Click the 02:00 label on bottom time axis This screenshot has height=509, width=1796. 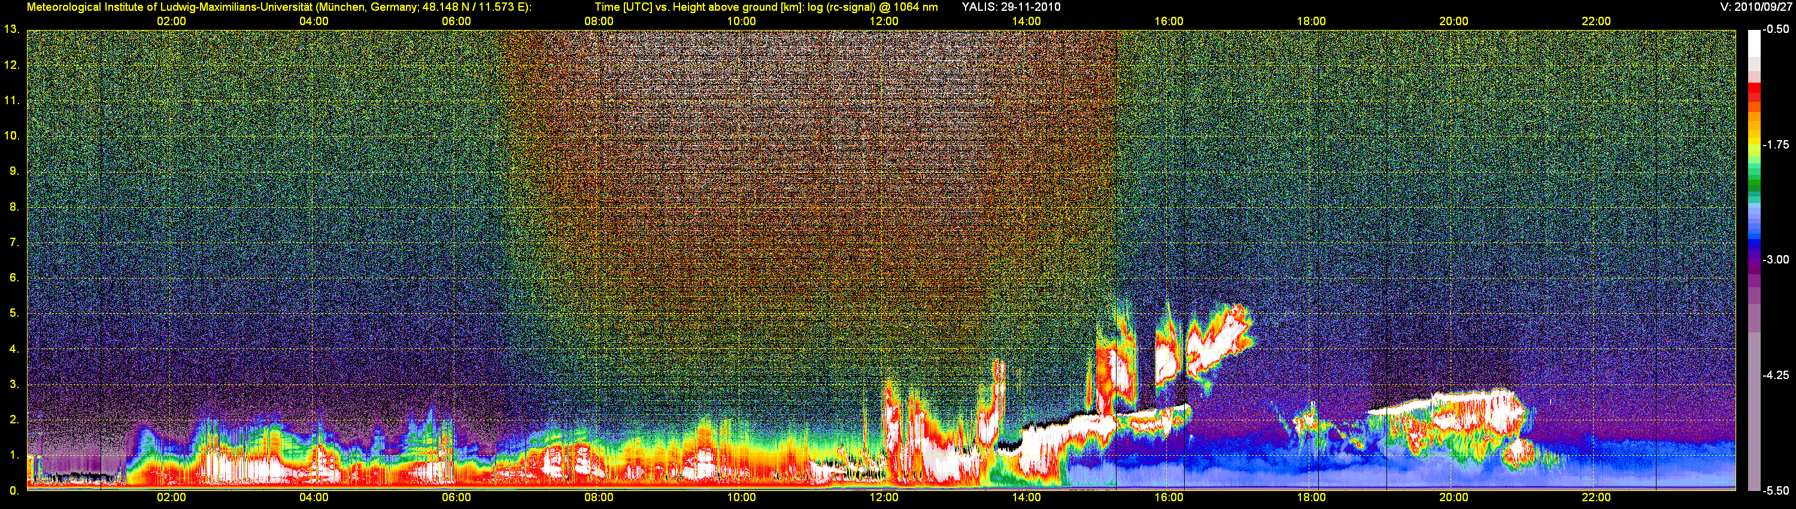click(171, 498)
